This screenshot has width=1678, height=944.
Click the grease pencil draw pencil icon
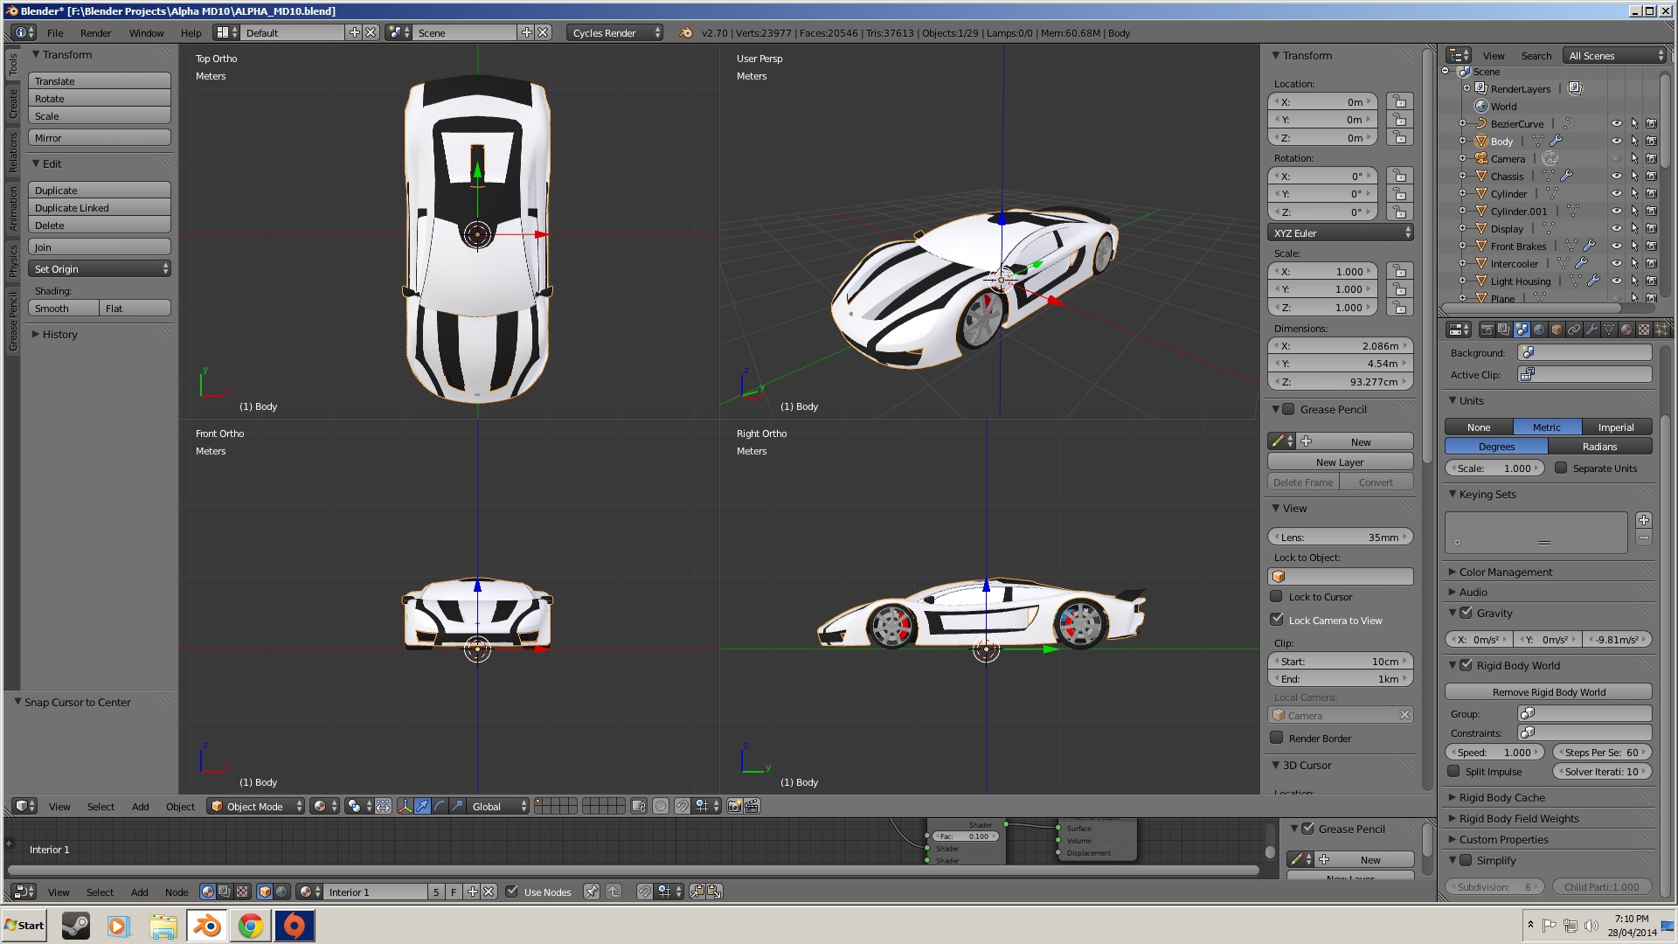(1278, 441)
